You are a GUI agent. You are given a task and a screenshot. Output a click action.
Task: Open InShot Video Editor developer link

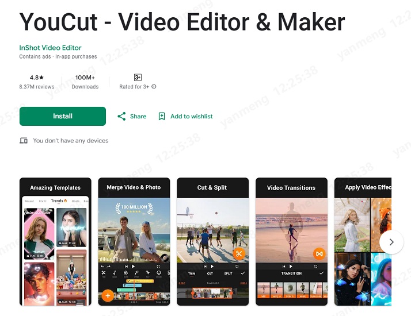tap(50, 48)
